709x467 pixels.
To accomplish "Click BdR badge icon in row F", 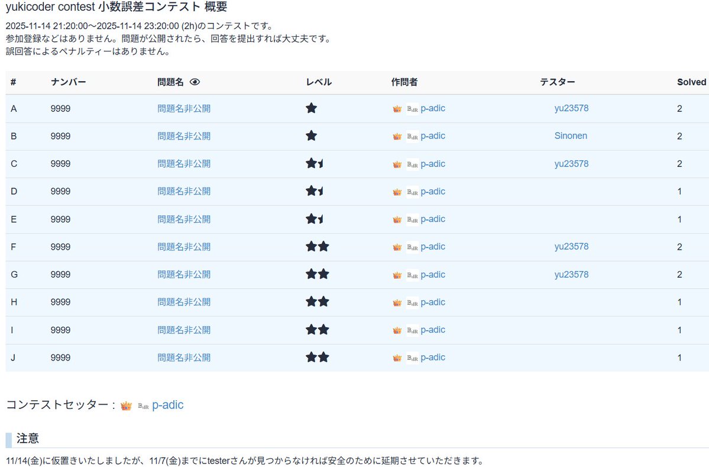I will [x=412, y=247].
